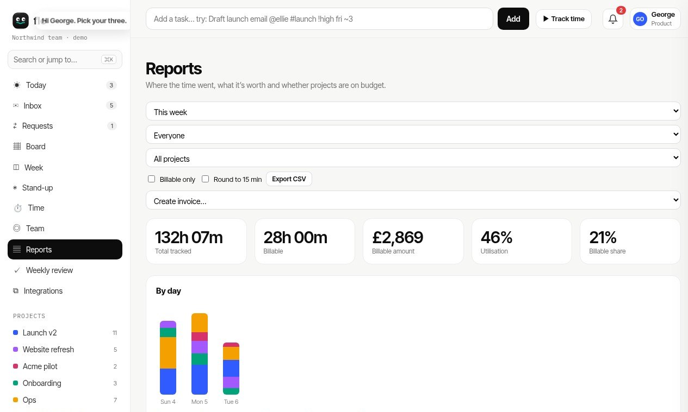This screenshot has width=688, height=412.
Task: Open George's Product profile menu
Action: pyautogui.click(x=655, y=19)
